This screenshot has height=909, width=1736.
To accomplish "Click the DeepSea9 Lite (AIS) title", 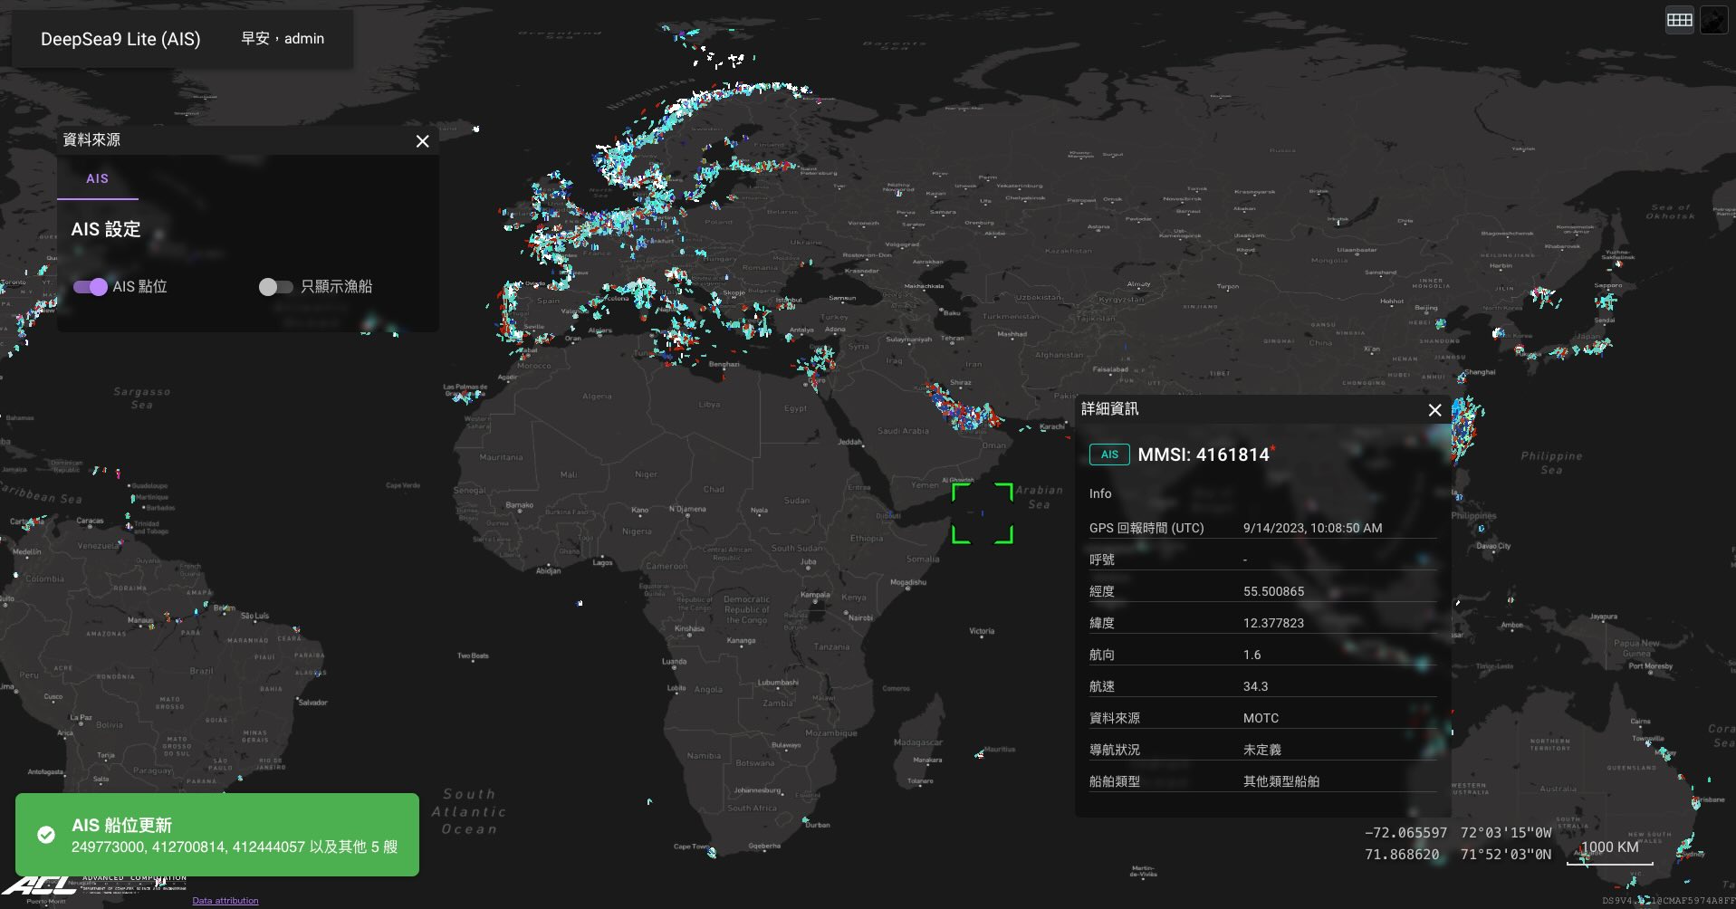I will (x=120, y=39).
